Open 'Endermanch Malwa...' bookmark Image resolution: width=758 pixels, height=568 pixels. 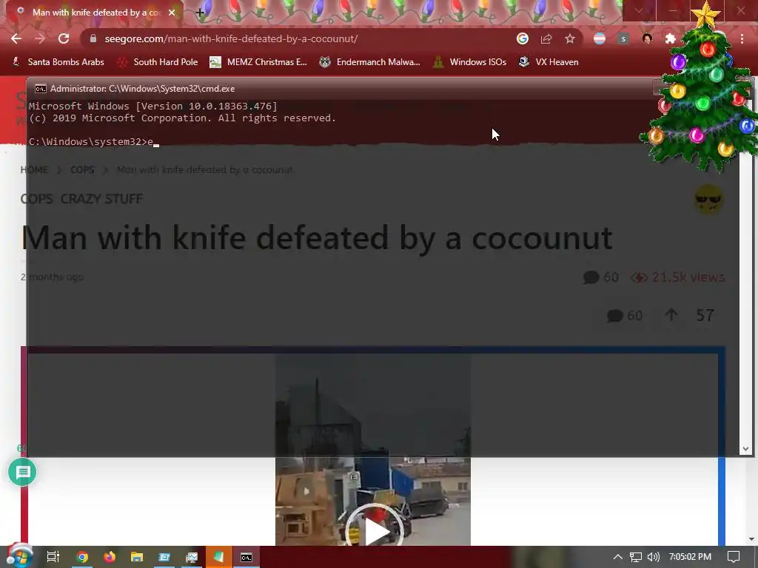[x=370, y=62]
